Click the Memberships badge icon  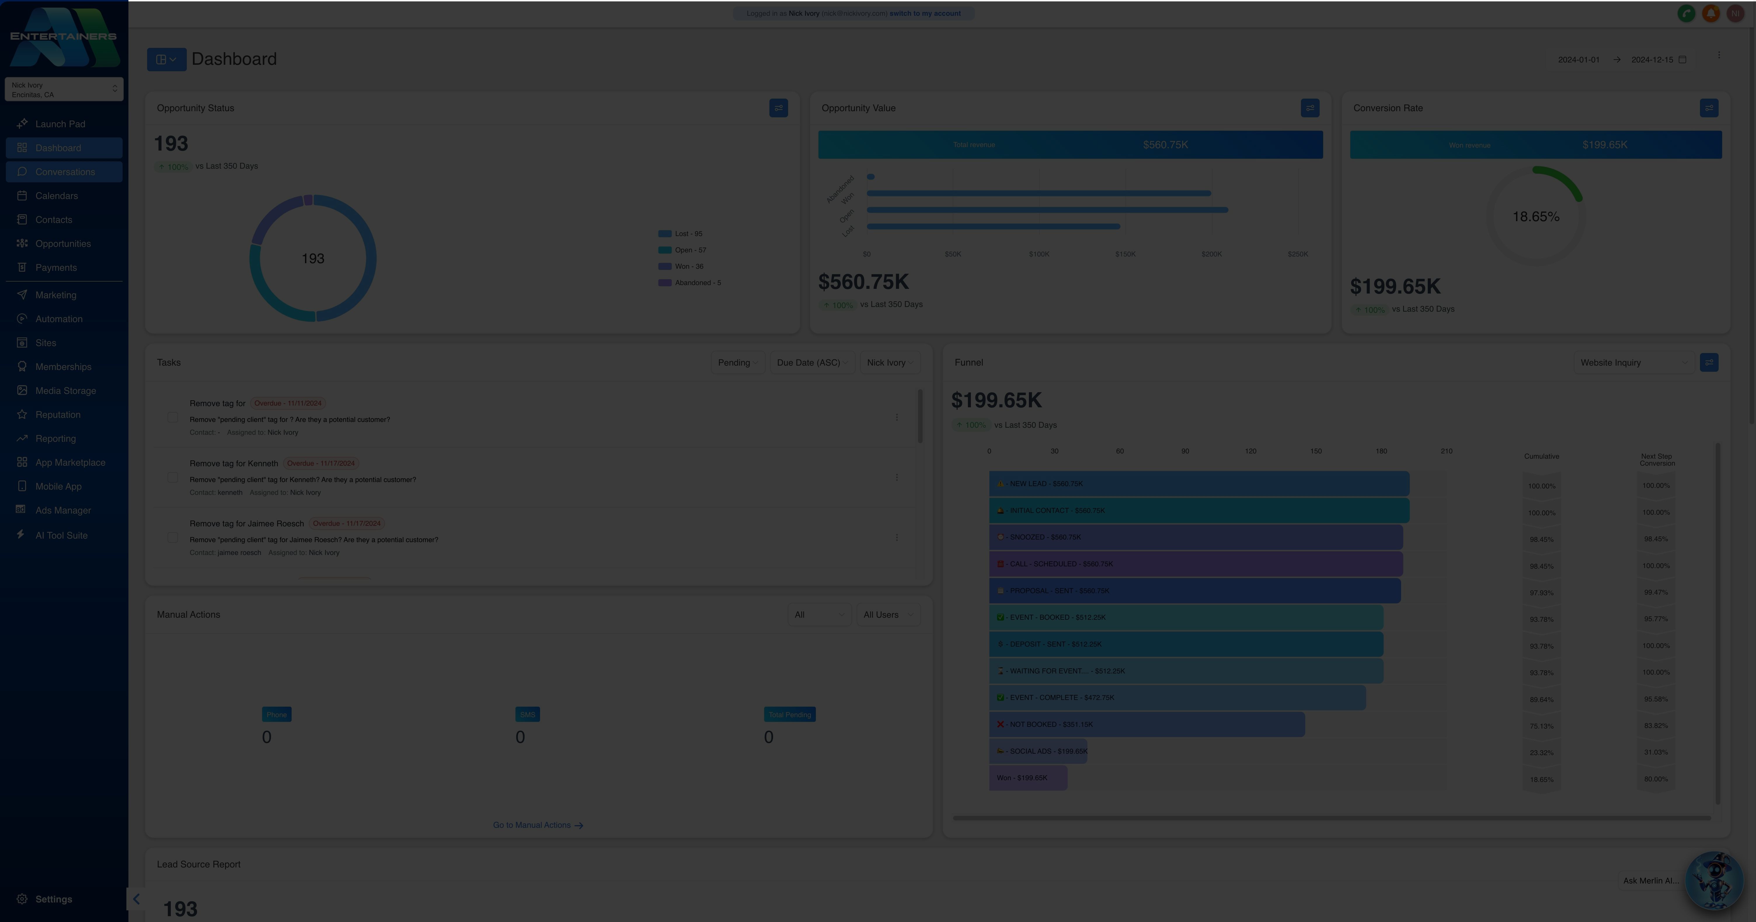(22, 367)
